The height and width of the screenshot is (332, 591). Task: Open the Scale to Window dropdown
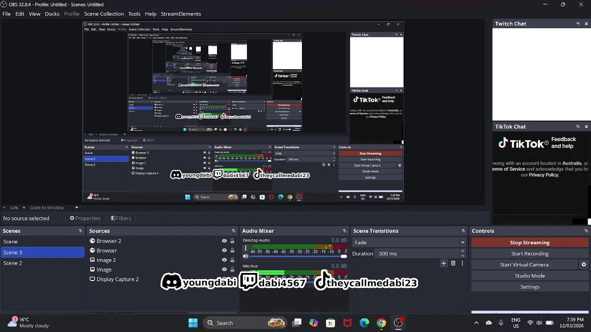(54, 207)
